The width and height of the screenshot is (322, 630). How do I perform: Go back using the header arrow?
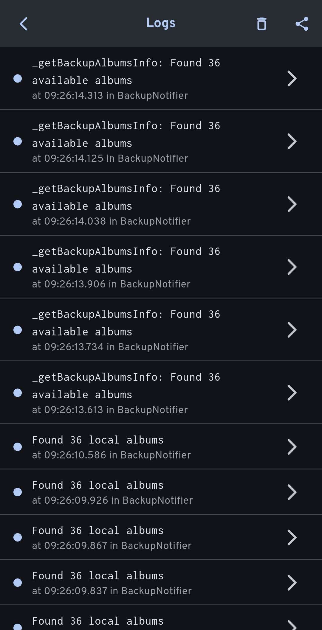[x=24, y=24]
